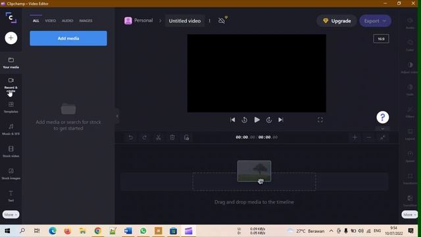Change the 16:9 aspect ratio
The image size is (421, 237).
point(381,39)
